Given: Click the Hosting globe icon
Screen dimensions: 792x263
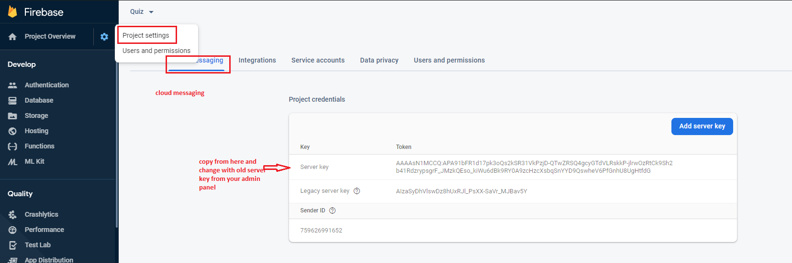Looking at the screenshot, I should 12,131.
